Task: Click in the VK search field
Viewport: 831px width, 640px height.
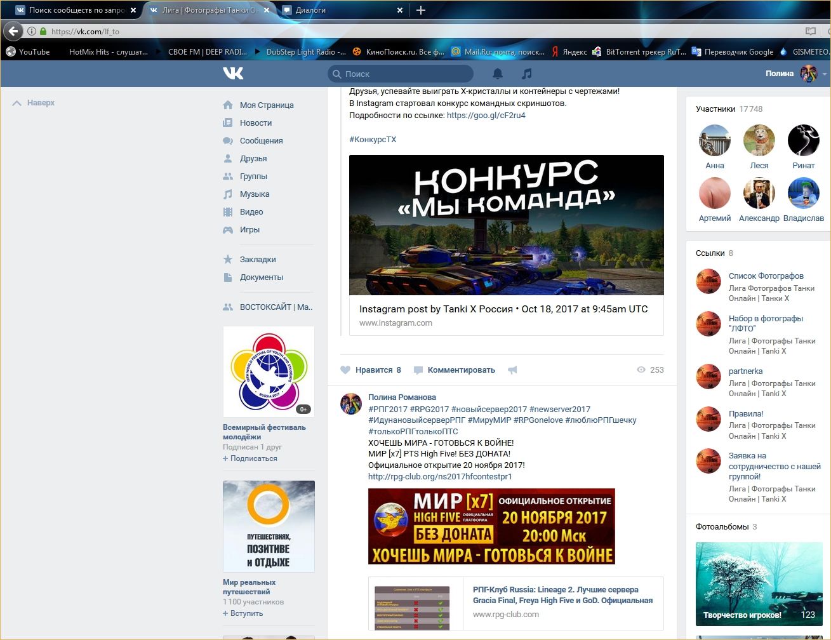Action: 401,74
